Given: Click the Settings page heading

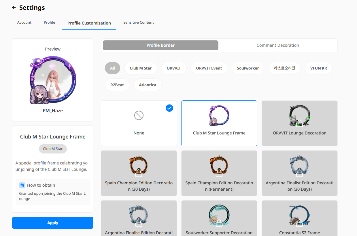Looking at the screenshot, I should [x=32, y=8].
